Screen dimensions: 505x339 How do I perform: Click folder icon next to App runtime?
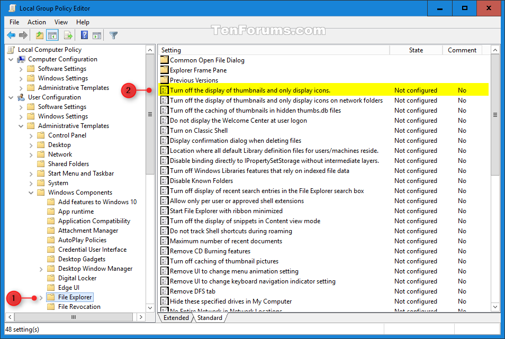click(51, 211)
